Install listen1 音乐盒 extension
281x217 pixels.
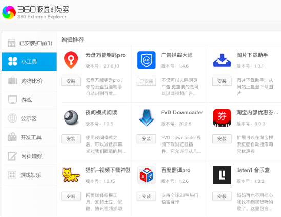pyautogui.click(x=222, y=196)
